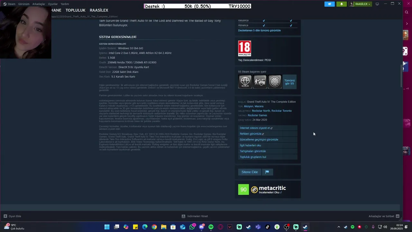Click İncelemeleri Oku metacritic link
Viewport: 412px width, 232px height.
coord(270,192)
